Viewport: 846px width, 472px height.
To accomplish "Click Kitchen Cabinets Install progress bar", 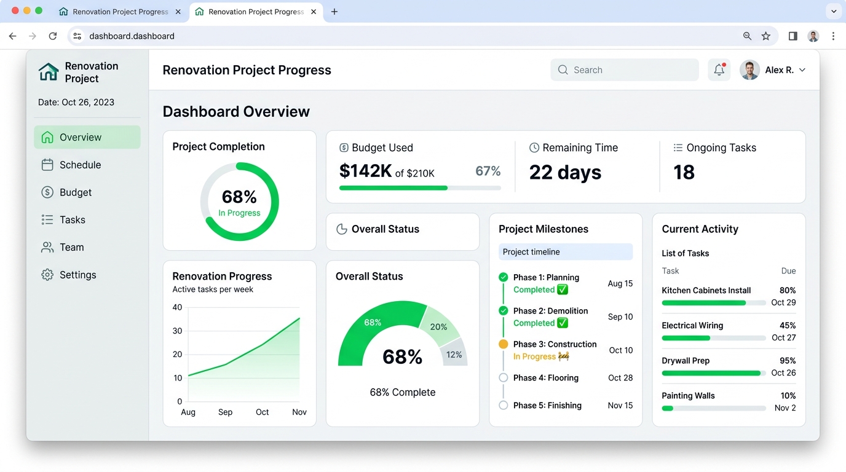I will (x=714, y=303).
